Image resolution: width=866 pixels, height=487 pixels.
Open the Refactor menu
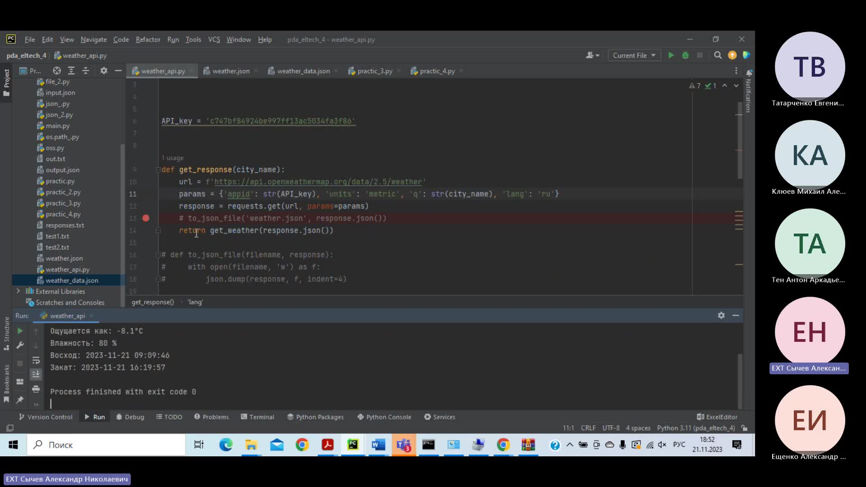coord(148,40)
